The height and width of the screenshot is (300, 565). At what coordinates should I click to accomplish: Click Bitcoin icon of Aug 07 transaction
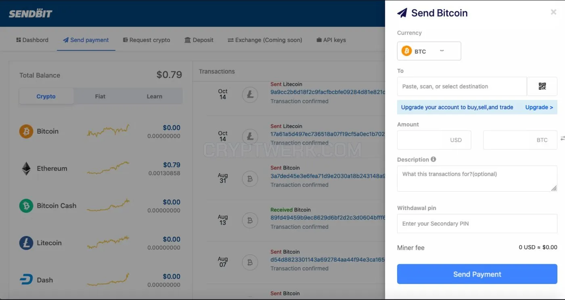(250, 263)
